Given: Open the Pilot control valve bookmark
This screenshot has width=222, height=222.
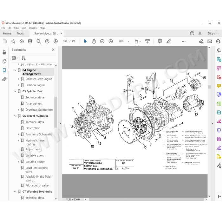Looking at the screenshot, I should (37, 186).
